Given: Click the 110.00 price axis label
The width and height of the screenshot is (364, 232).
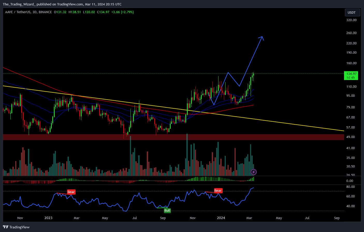Looking at the screenshot, I should point(351,87).
